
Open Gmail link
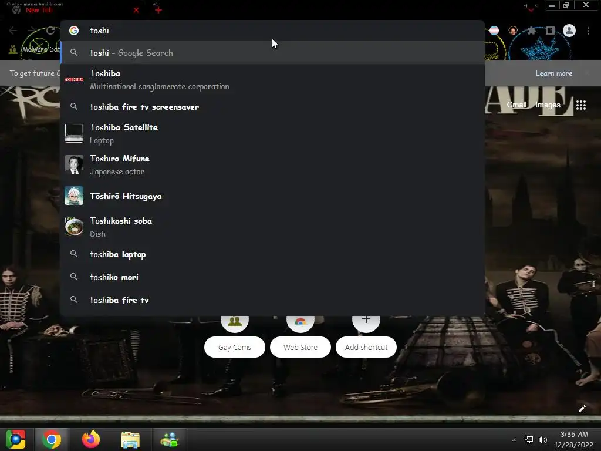coord(516,105)
